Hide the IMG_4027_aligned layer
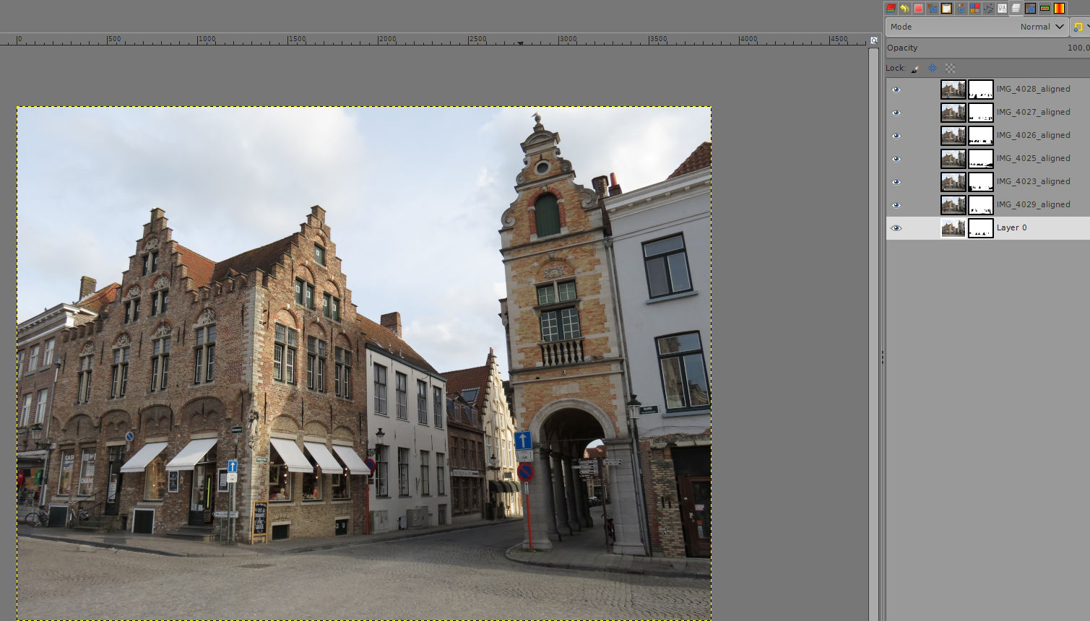1090x621 pixels. (896, 113)
